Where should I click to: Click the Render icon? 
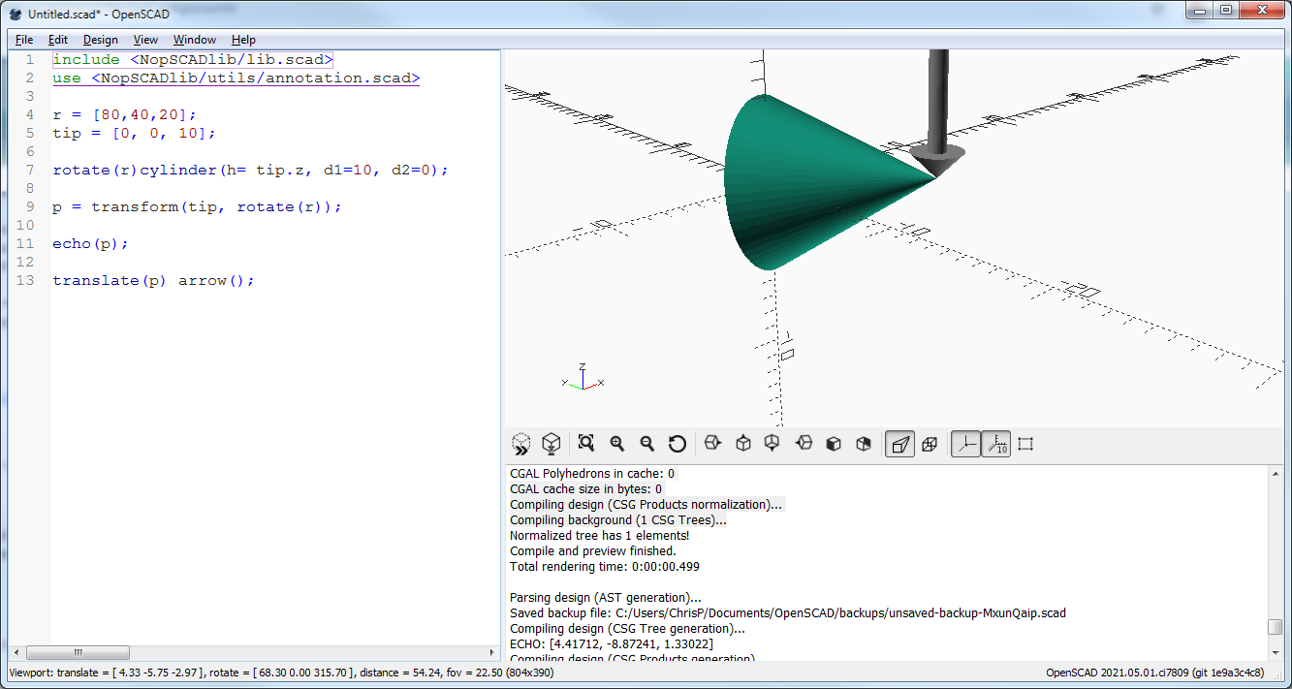click(551, 444)
